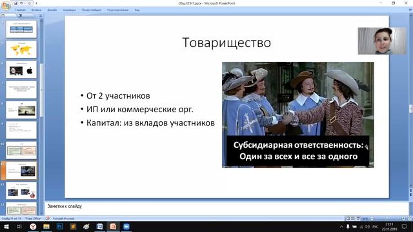
Task: Save with the quick-access floppy disk icon
Action: coord(16,3)
